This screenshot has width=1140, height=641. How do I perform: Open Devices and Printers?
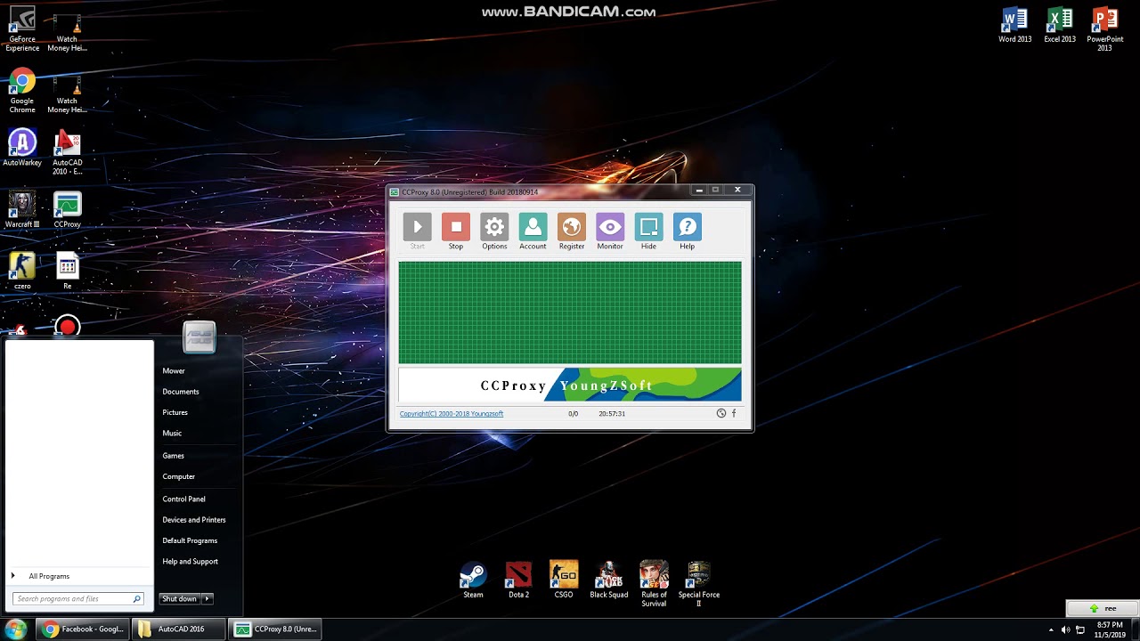(x=194, y=520)
